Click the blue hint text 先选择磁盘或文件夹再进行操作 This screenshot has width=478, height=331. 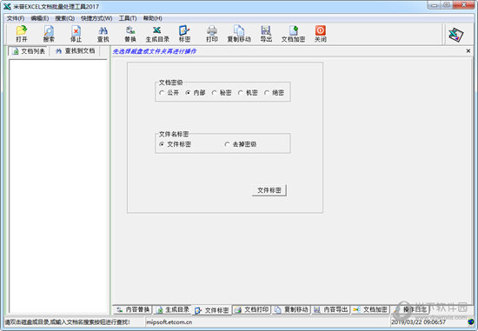pyautogui.click(x=155, y=51)
